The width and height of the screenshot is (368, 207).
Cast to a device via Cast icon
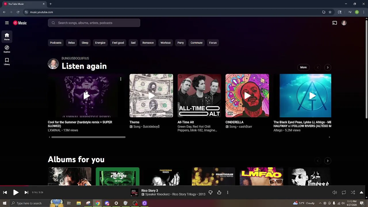pyautogui.click(x=335, y=23)
